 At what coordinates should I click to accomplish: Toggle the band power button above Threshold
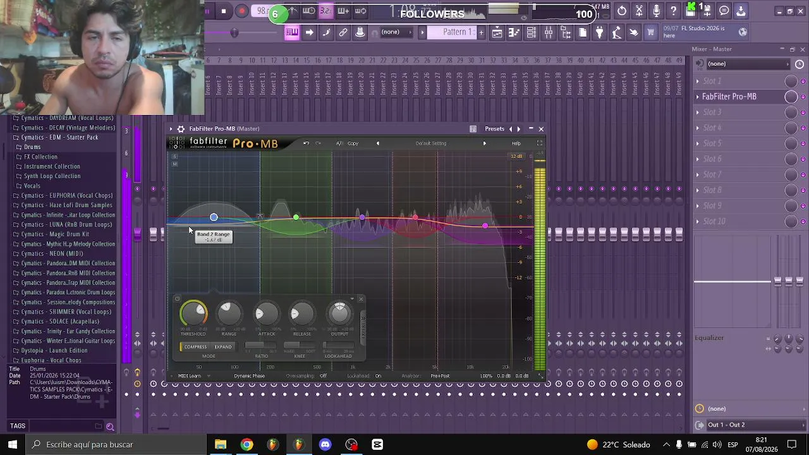coord(177,299)
